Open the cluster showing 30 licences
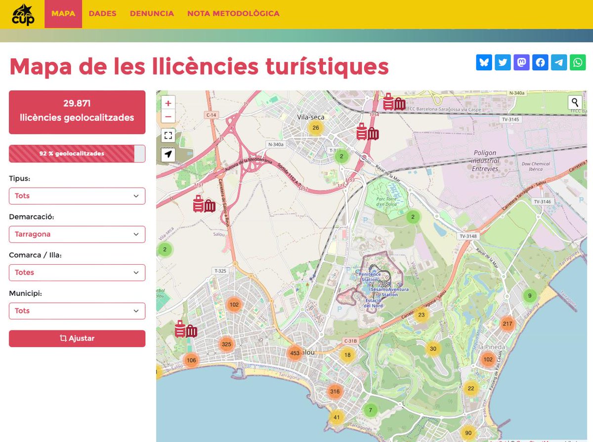593x442 pixels. click(433, 349)
